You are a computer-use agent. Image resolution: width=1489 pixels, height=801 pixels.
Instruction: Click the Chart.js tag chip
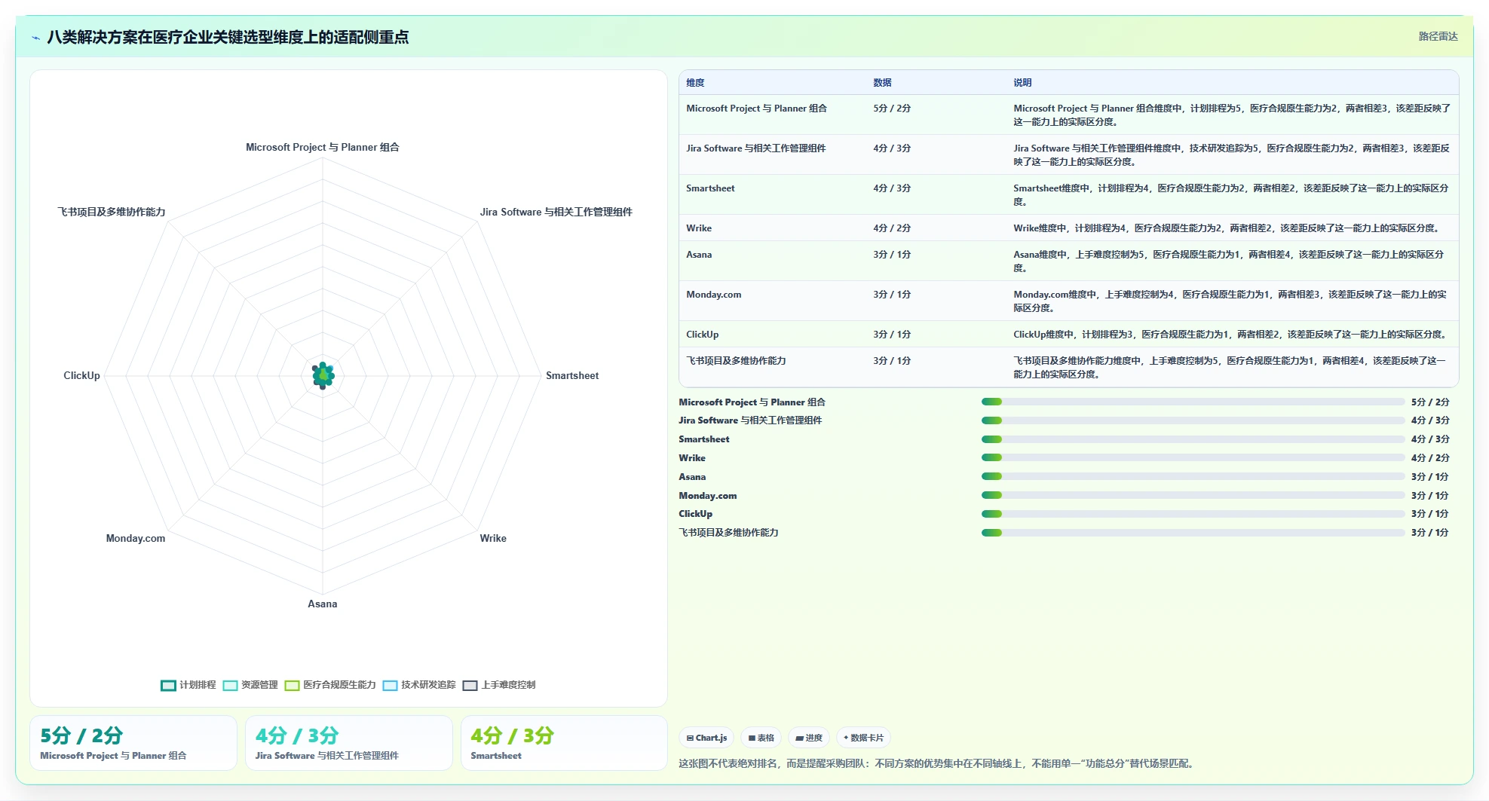click(706, 738)
